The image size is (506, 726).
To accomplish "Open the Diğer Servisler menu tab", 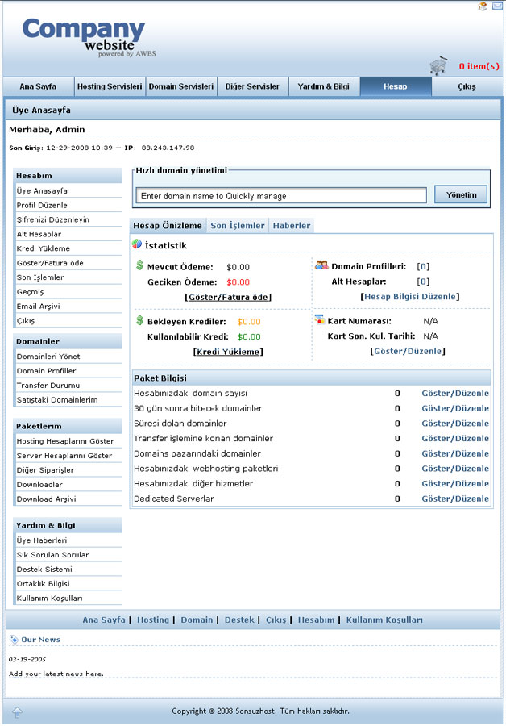I will click(x=252, y=86).
